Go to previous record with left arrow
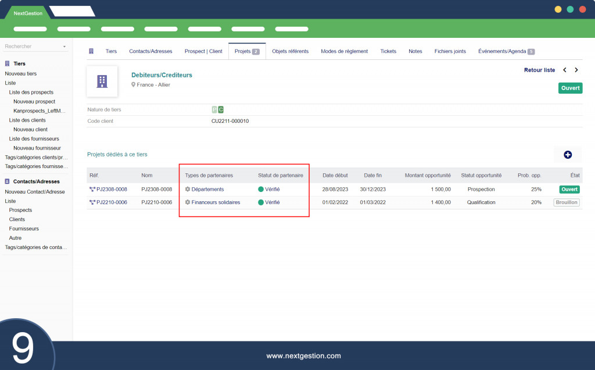The image size is (595, 370). click(565, 70)
